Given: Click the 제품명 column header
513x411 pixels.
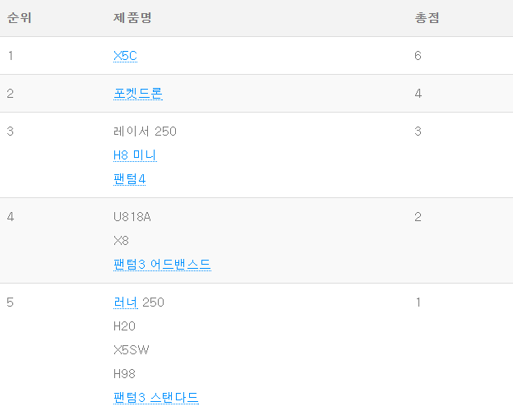Looking at the screenshot, I should (x=132, y=17).
